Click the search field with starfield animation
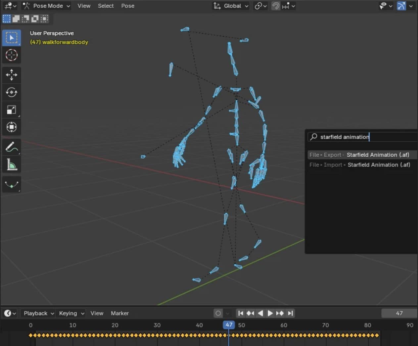418x346 pixels. [361, 137]
